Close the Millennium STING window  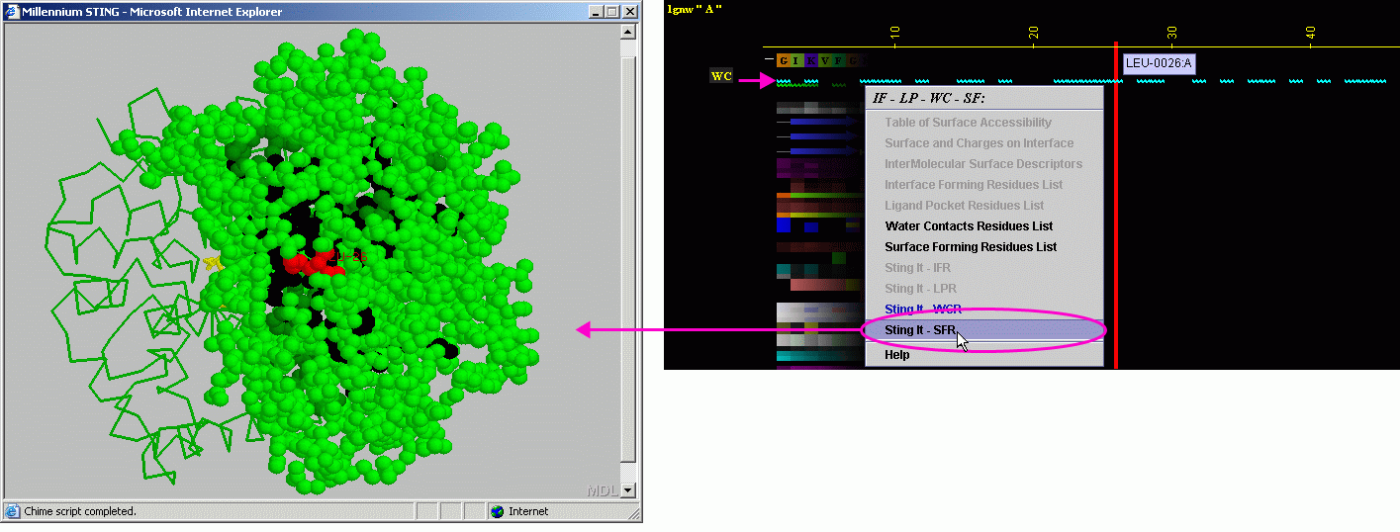[x=629, y=12]
